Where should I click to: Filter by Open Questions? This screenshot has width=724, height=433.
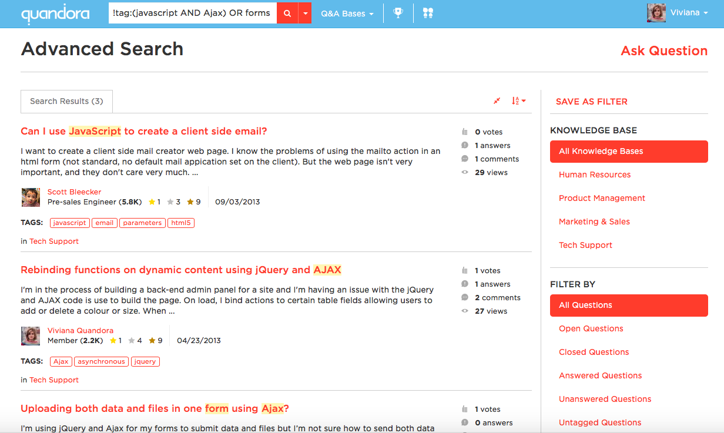click(x=591, y=328)
